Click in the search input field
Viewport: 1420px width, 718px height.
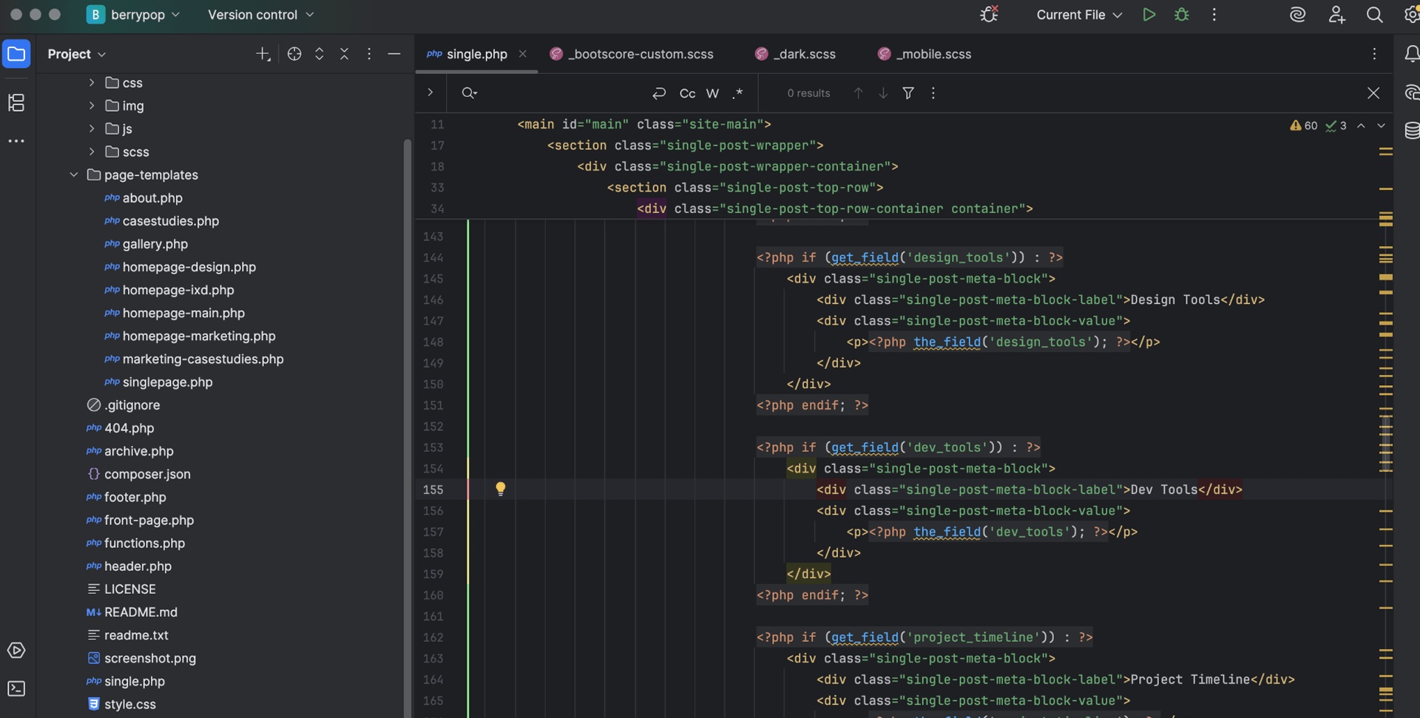(562, 93)
